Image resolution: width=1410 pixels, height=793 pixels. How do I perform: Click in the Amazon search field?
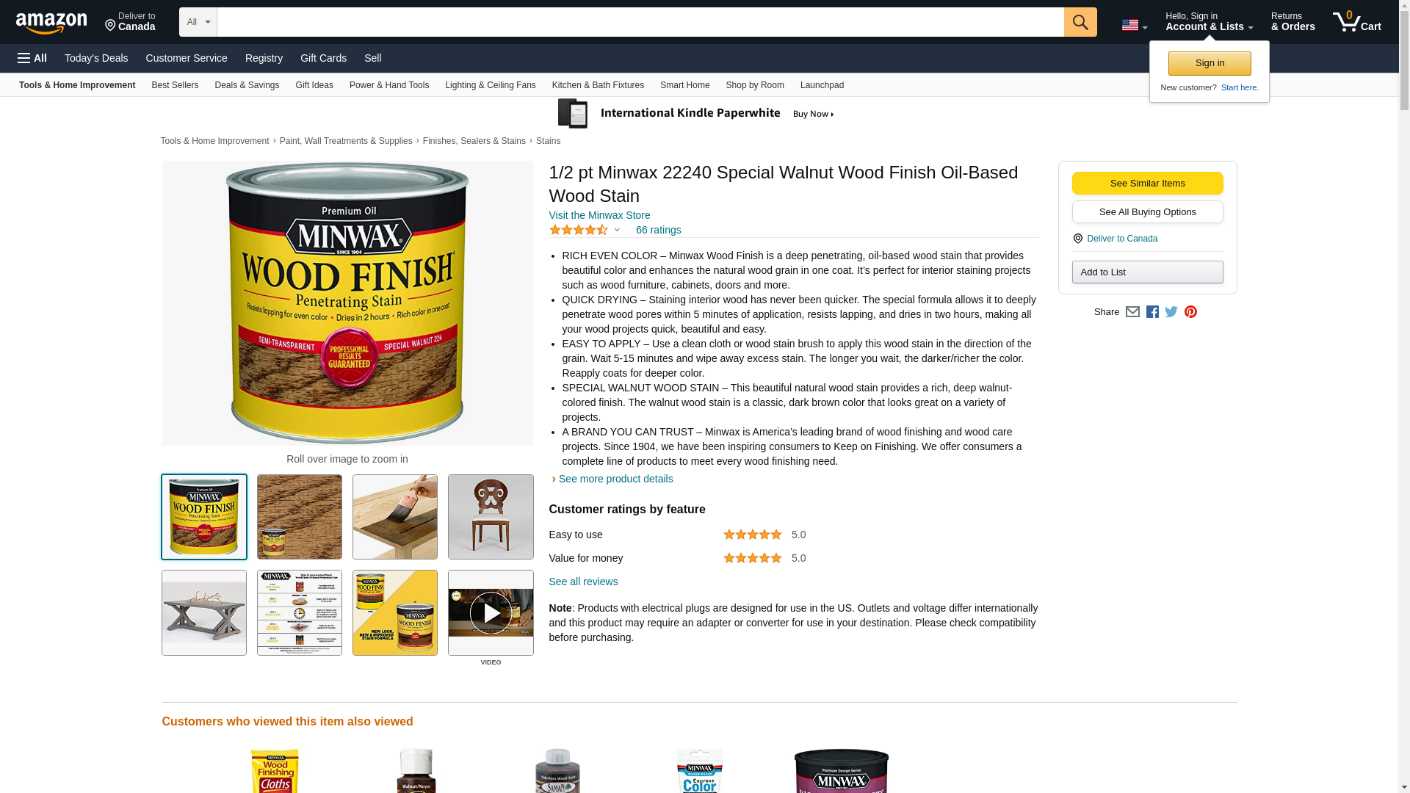pyautogui.click(x=640, y=22)
